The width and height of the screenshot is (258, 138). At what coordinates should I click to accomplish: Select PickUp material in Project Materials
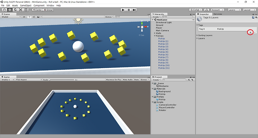click(x=161, y=94)
